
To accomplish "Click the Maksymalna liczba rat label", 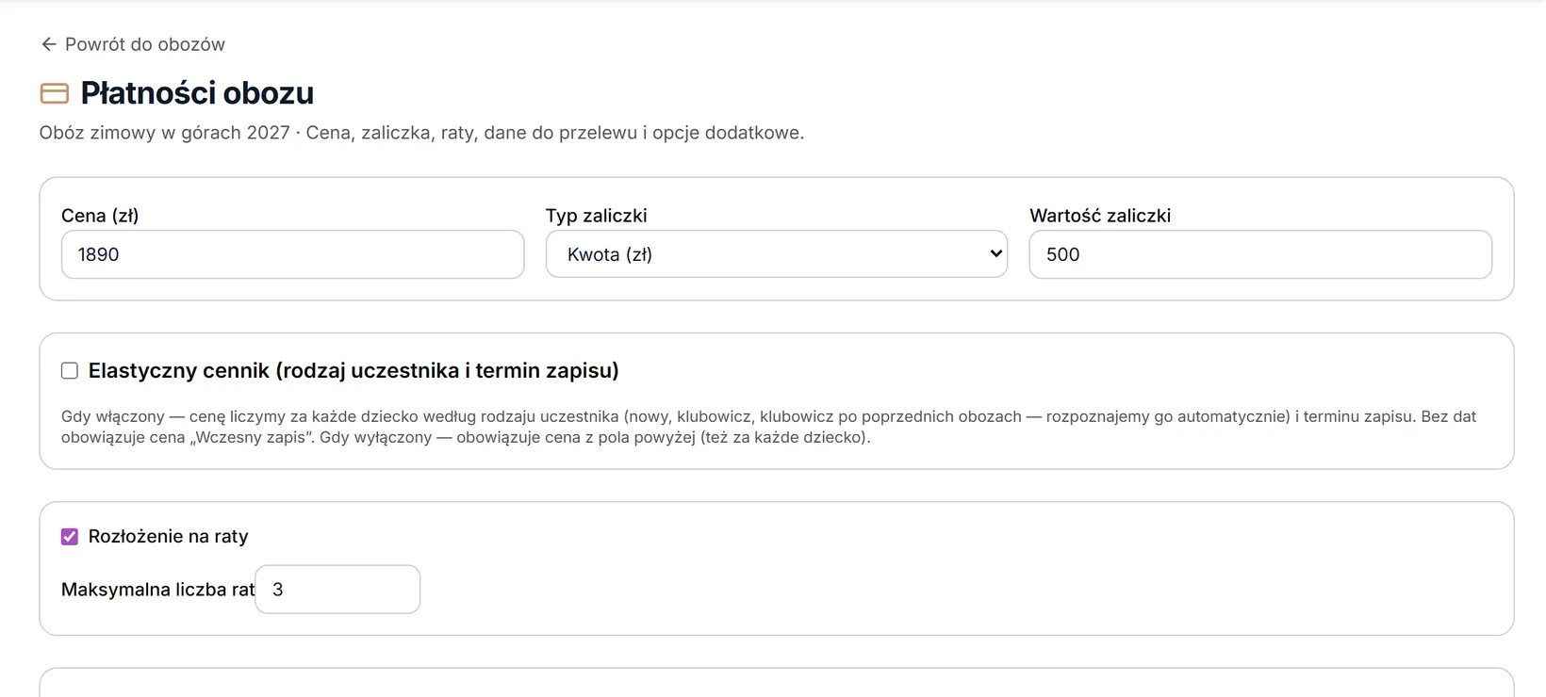I will [158, 590].
